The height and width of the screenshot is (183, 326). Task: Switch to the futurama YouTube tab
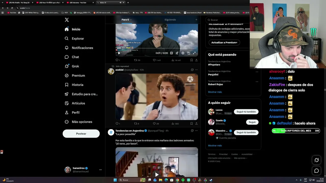80,3
